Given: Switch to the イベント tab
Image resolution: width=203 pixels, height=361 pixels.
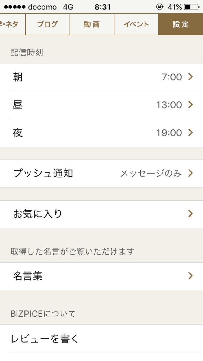Looking at the screenshot, I should 136,24.
